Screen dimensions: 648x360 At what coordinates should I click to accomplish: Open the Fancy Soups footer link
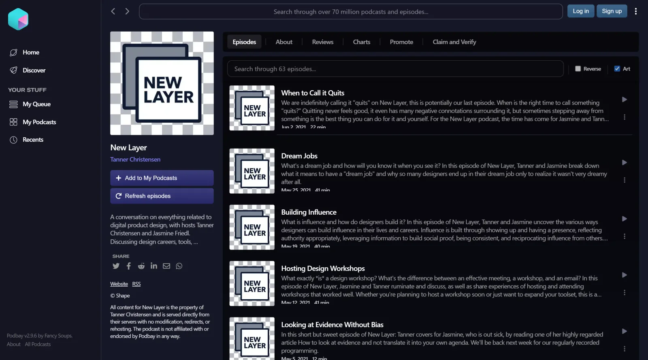pyautogui.click(x=58, y=336)
